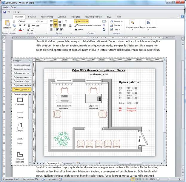The width and height of the screenshot is (186, 182).
Task: Open the rectangle shape tool dropdown
Action: [x=107, y=21]
